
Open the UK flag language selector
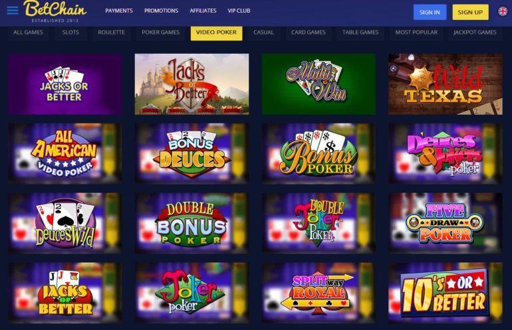503,11
